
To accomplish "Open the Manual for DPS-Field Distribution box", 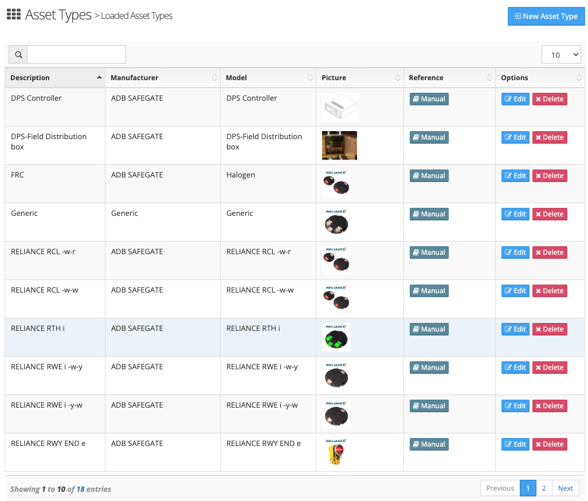I will [x=429, y=137].
